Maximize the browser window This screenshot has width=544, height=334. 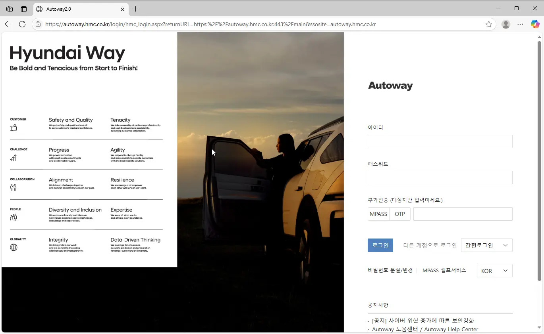[x=517, y=8]
